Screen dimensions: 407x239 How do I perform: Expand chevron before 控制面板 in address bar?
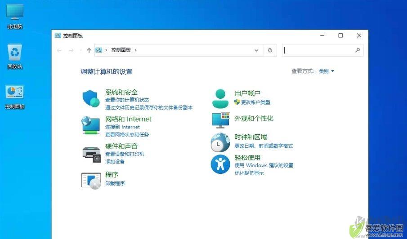click(x=106, y=50)
